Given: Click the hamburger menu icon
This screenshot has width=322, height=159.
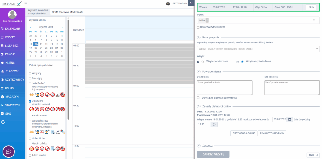Looking at the screenshot, I should coord(25,3).
